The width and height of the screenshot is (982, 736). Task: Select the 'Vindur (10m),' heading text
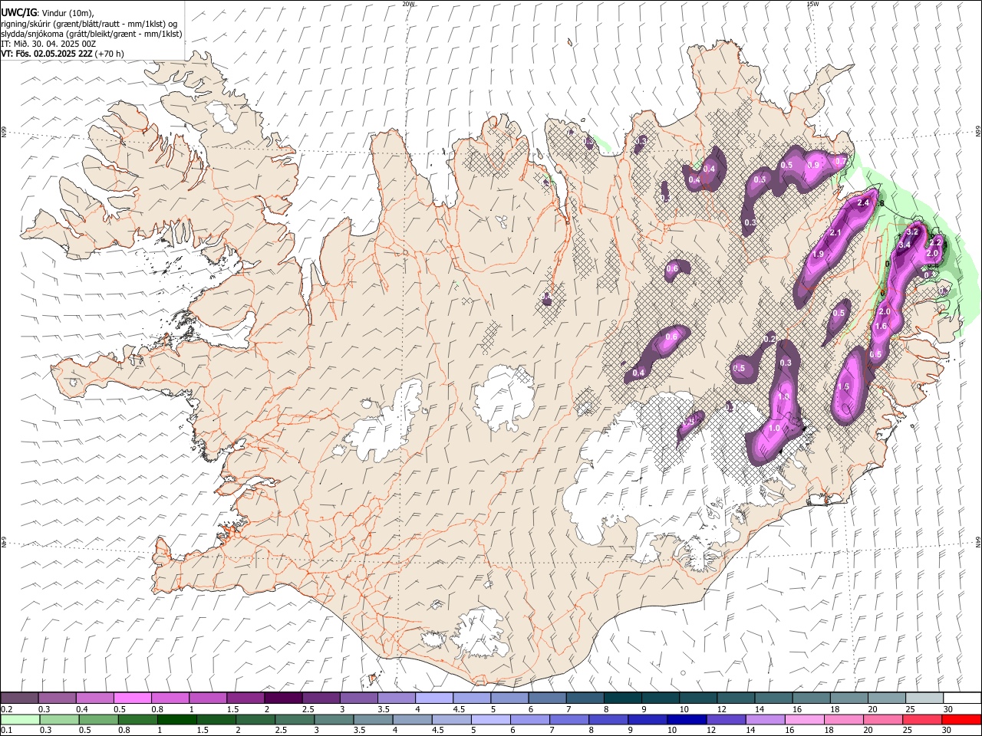(67, 14)
